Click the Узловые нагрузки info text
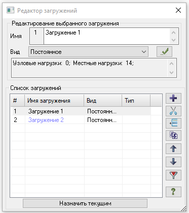 tap(73, 63)
